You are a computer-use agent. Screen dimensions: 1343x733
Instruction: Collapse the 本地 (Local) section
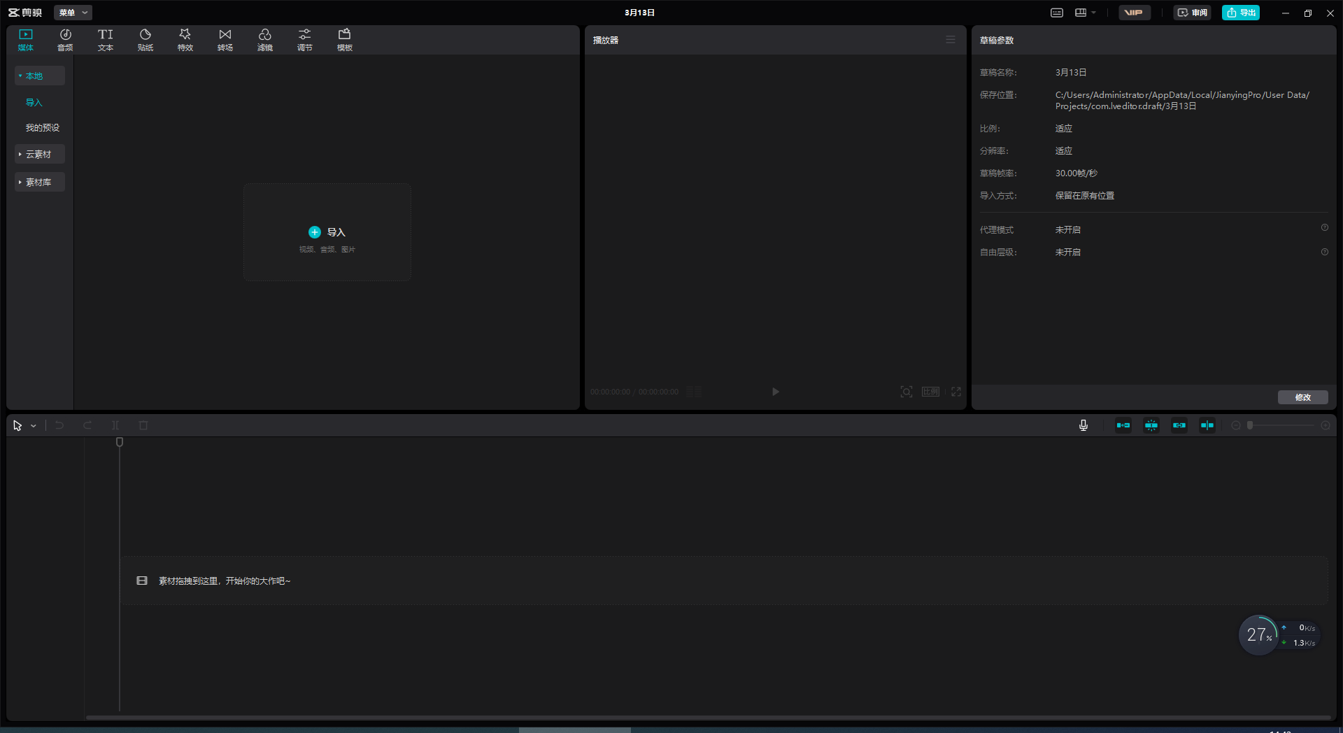coord(40,76)
